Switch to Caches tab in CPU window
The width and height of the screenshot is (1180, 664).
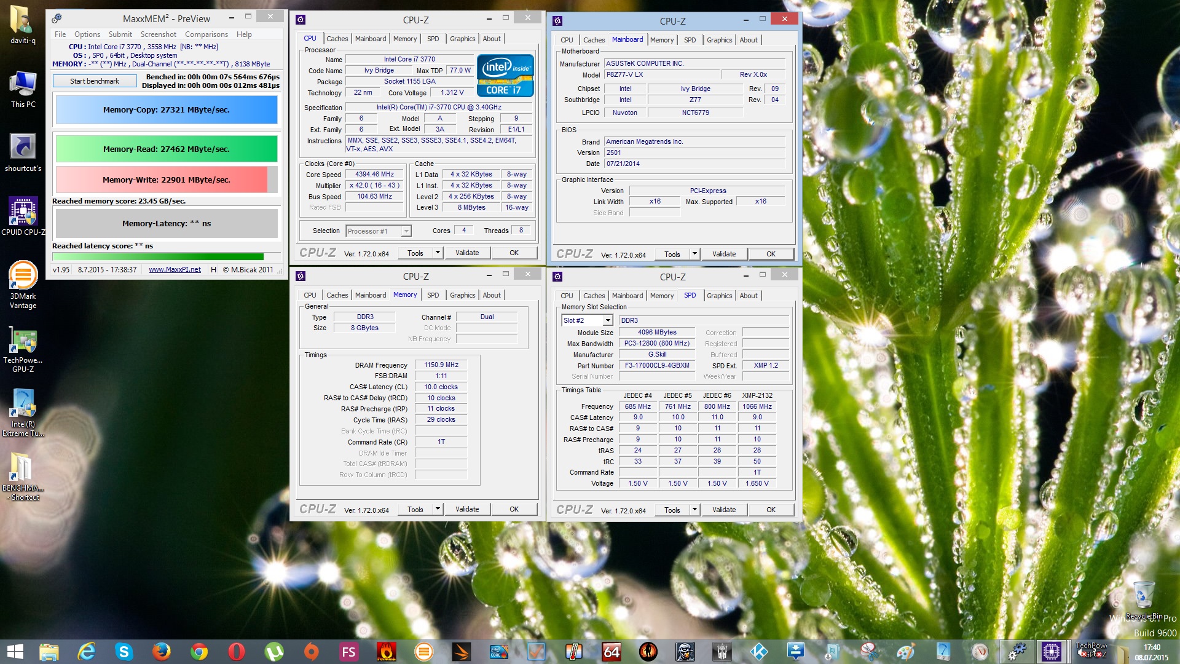337,39
